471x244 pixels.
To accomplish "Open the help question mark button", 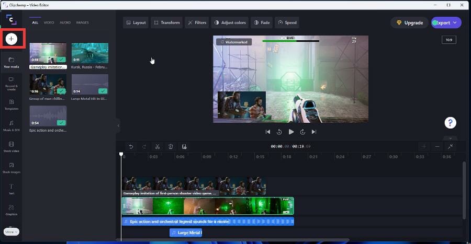I will [450, 123].
